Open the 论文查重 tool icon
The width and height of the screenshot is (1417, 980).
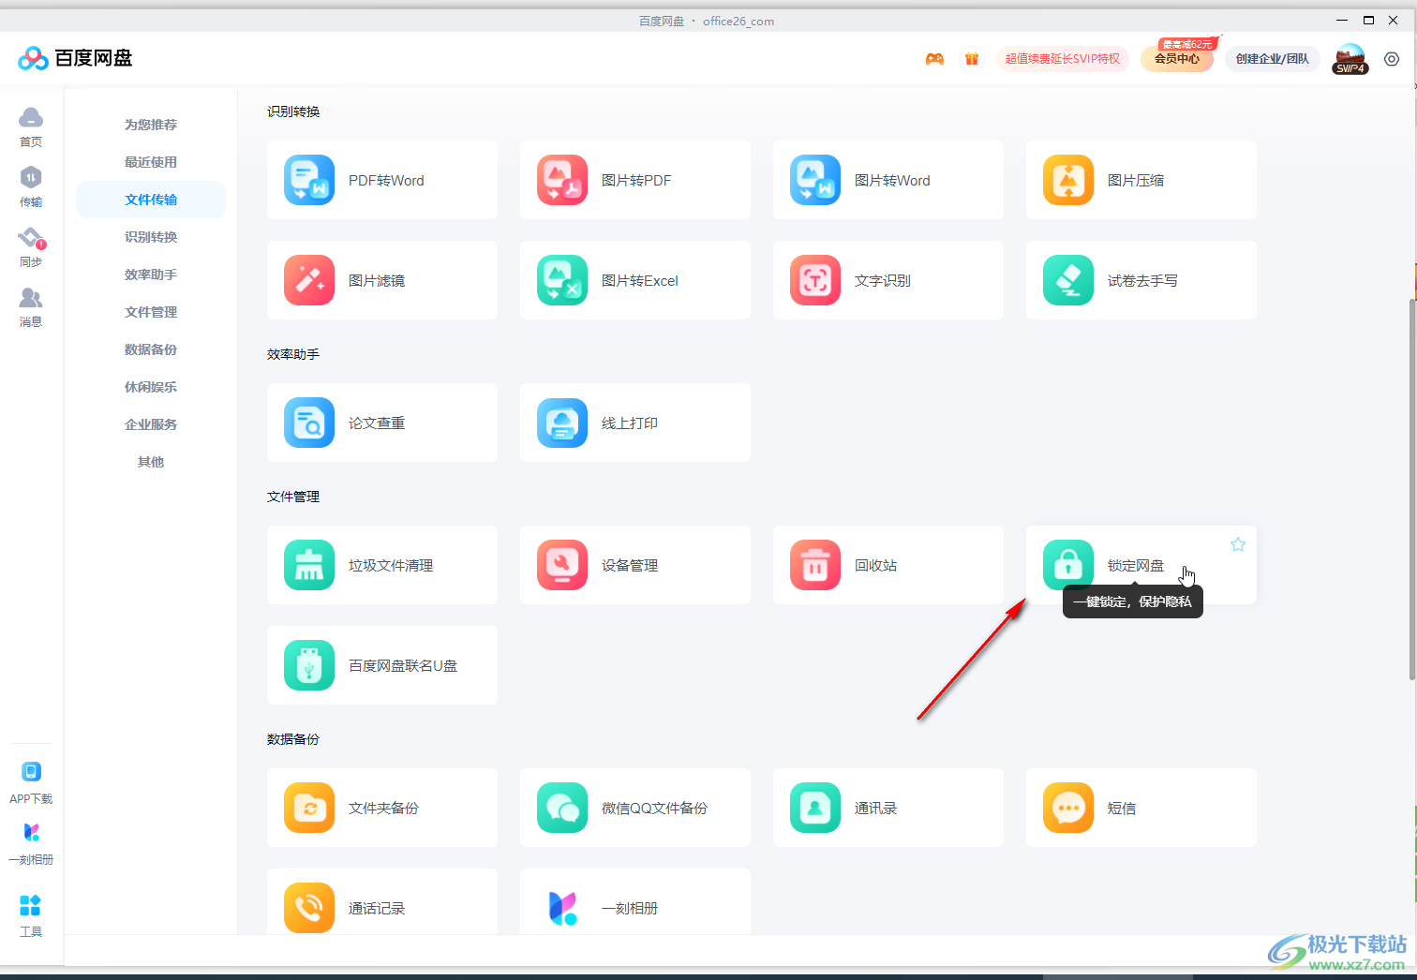(x=309, y=423)
